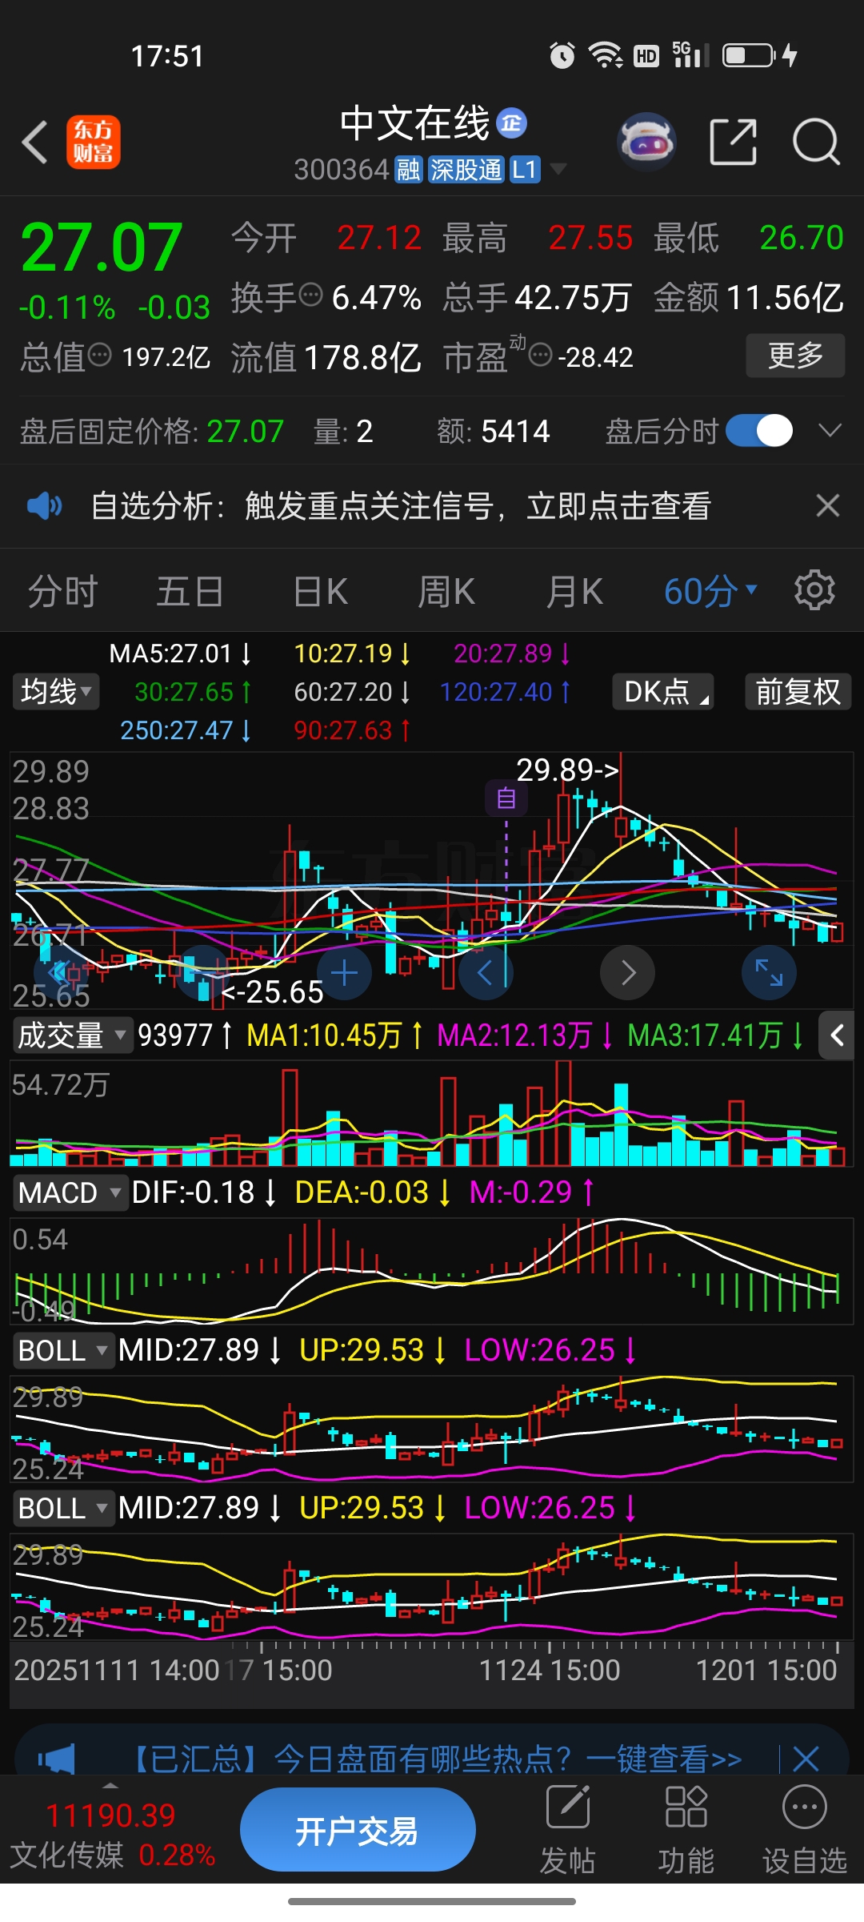Image resolution: width=864 pixels, height=1922 pixels.
Task: Open the DK点 dropdown
Action: (662, 691)
